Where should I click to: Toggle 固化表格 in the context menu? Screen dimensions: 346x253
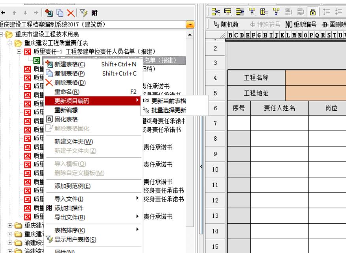click(x=66, y=119)
